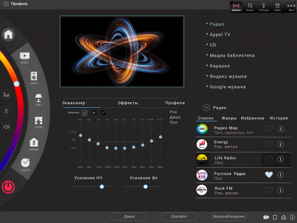Viewport: 297px width, 223px height.
Task: Click the Двери button
Action: (129, 216)
